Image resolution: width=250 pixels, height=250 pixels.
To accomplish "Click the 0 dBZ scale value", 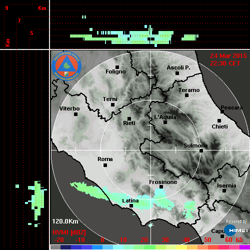I will pyautogui.click(x=102, y=240).
